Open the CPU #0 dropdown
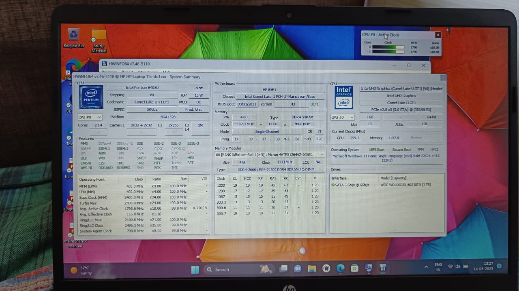The image size is (519, 291). click(x=90, y=117)
